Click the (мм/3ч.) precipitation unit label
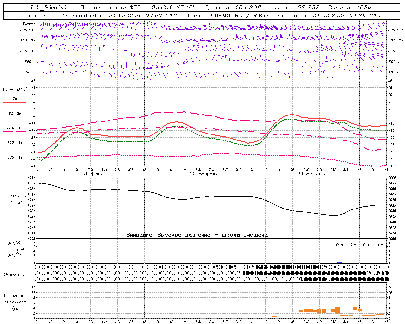 [16, 243]
